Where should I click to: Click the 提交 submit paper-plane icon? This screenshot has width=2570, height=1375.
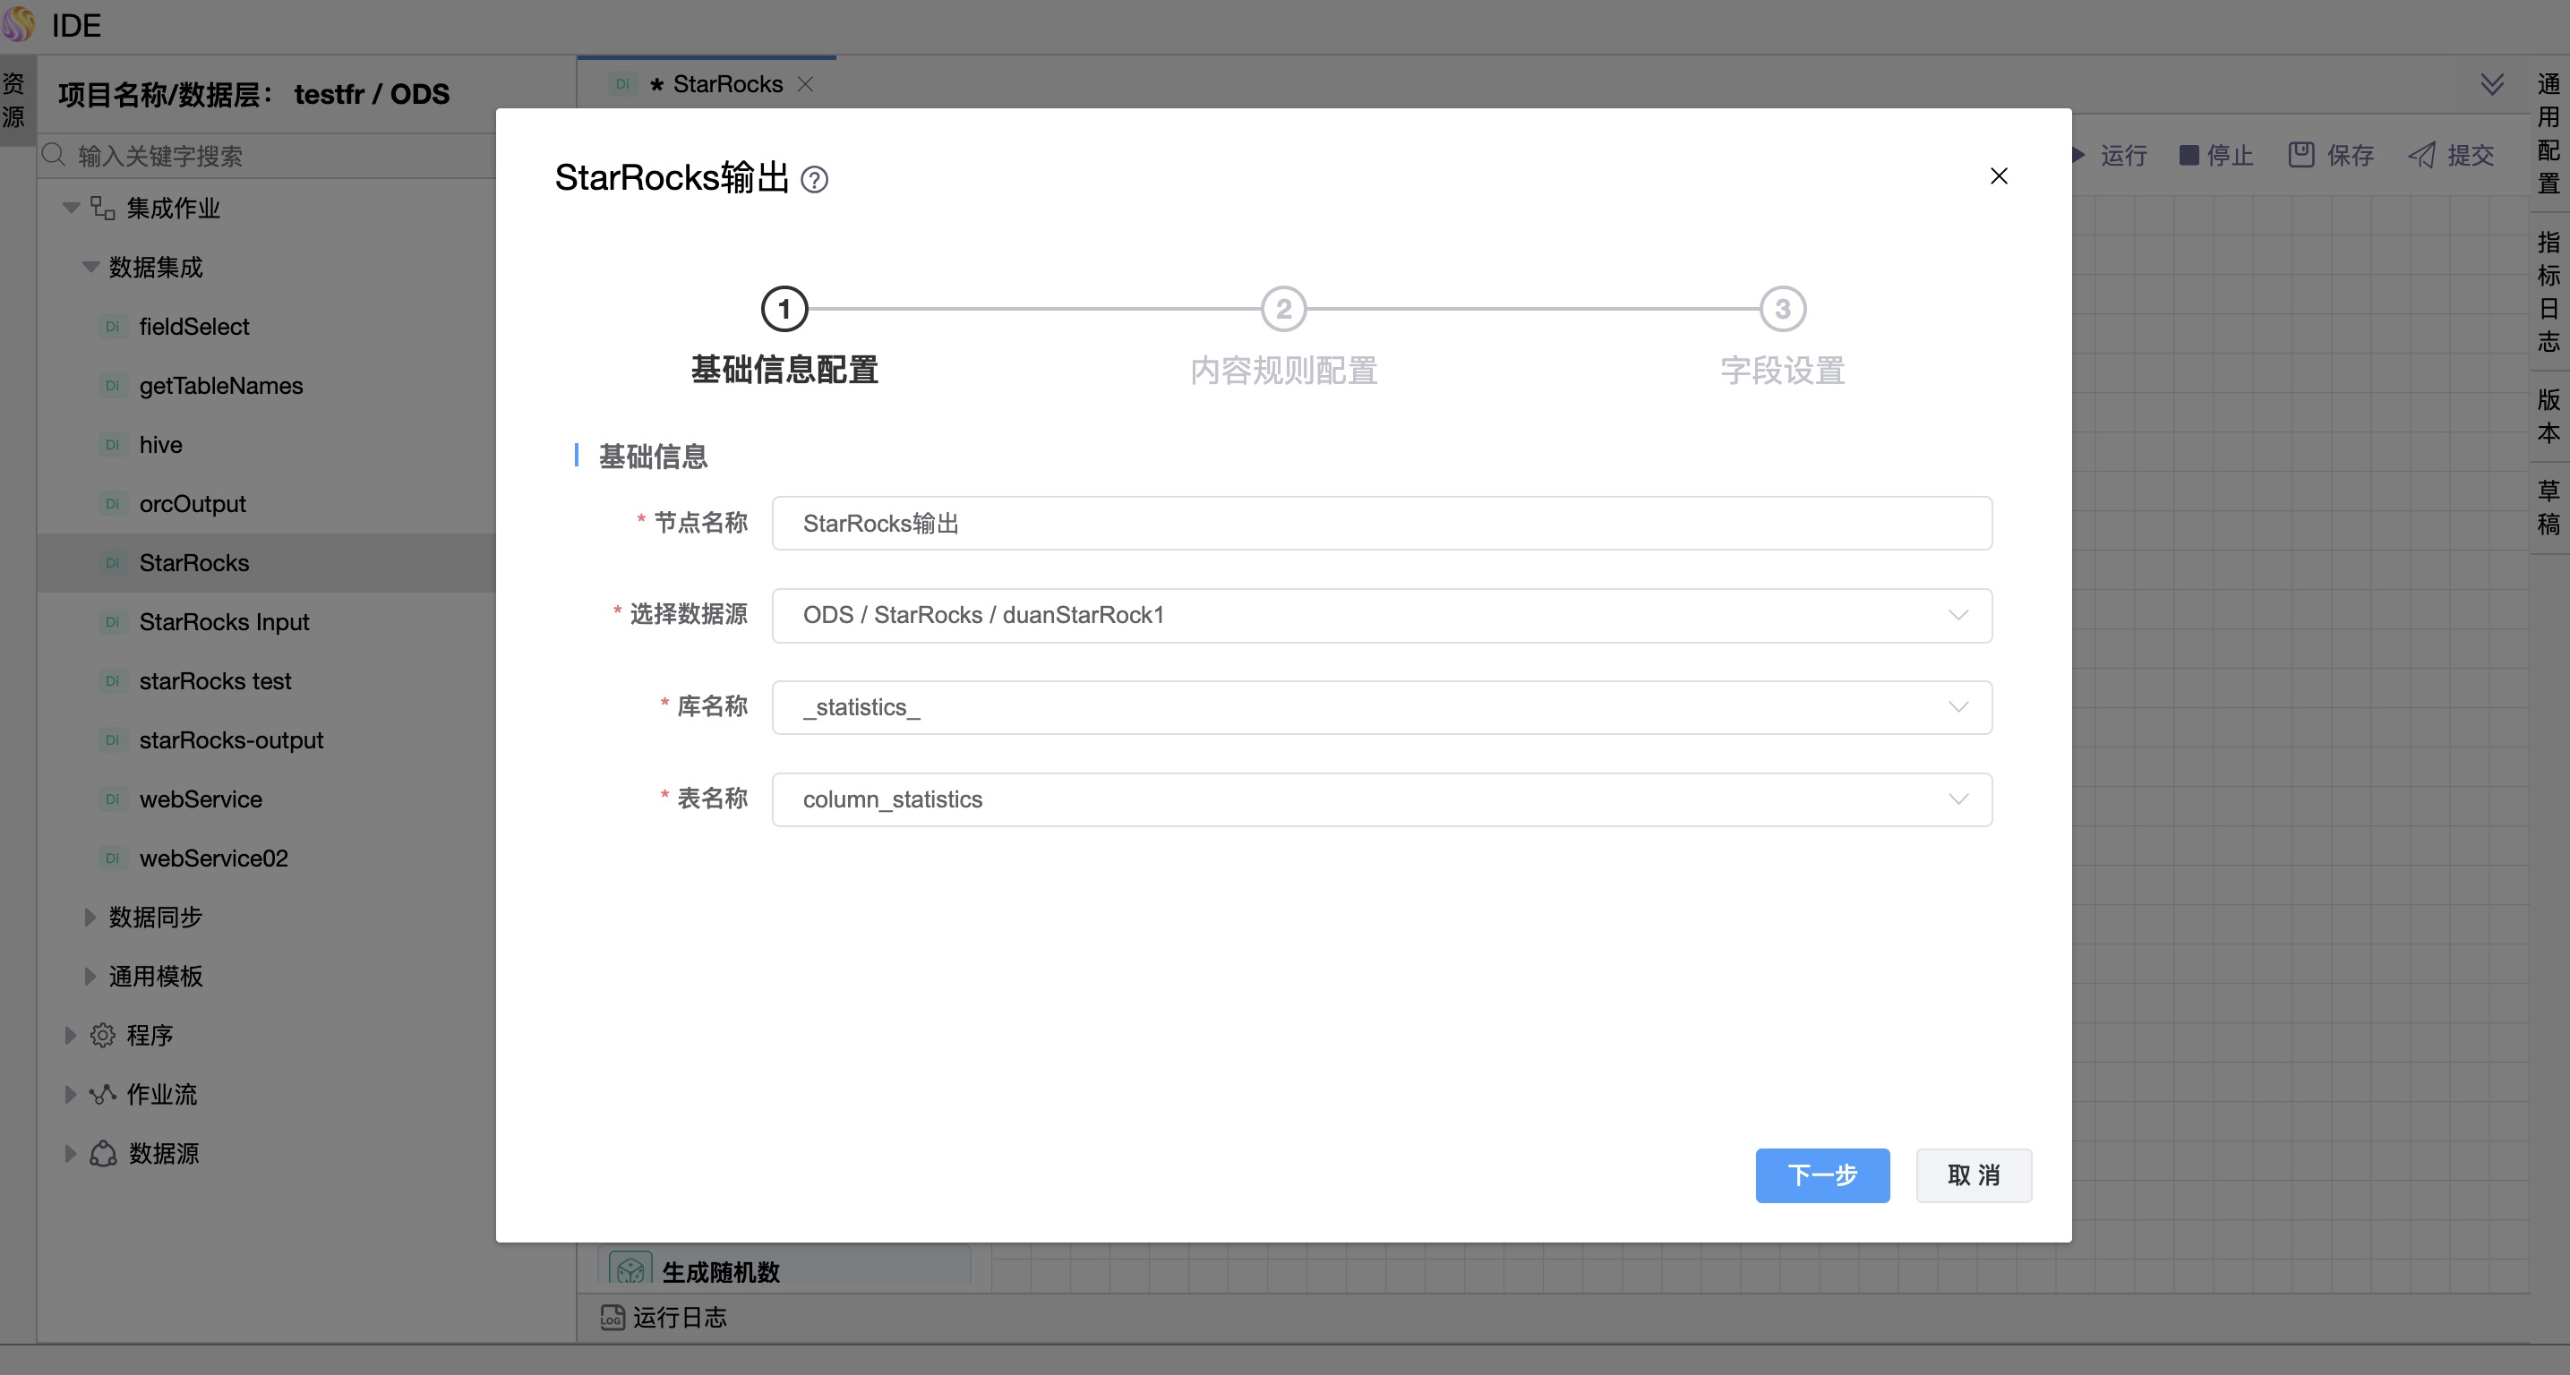click(x=2421, y=155)
